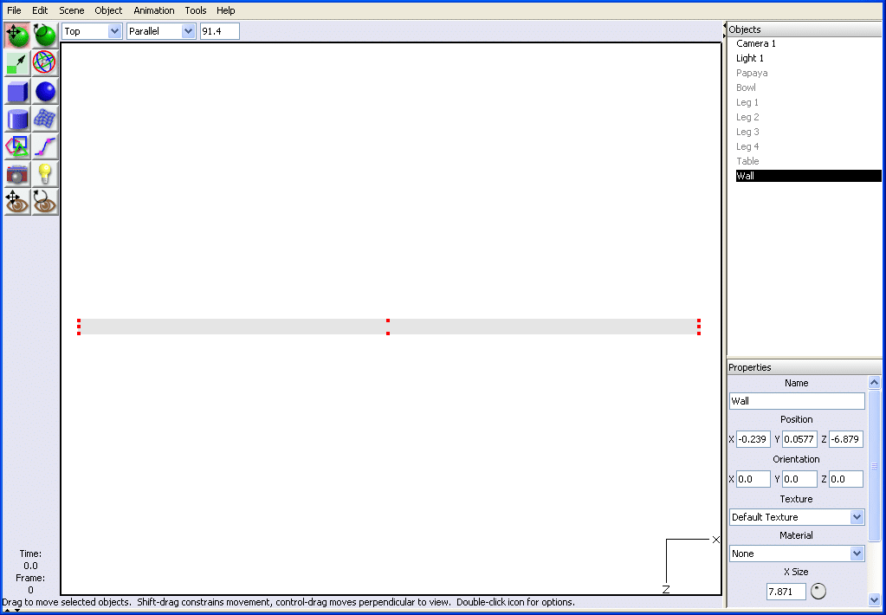Select Camera 1 in the Objects list
The image size is (886, 615).
click(x=756, y=43)
